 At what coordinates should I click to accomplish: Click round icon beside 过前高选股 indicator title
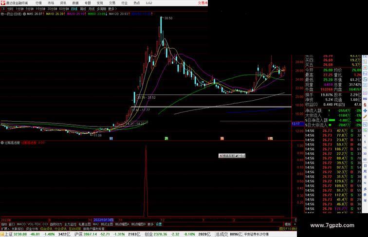pos(2,143)
